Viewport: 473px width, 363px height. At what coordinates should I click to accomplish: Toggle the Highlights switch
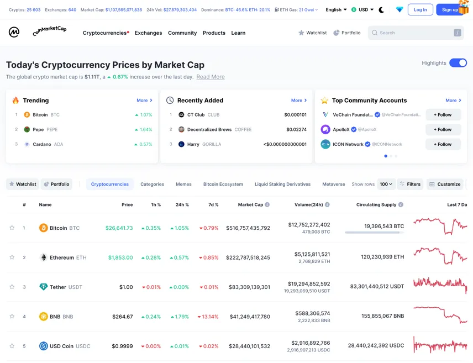pyautogui.click(x=458, y=63)
